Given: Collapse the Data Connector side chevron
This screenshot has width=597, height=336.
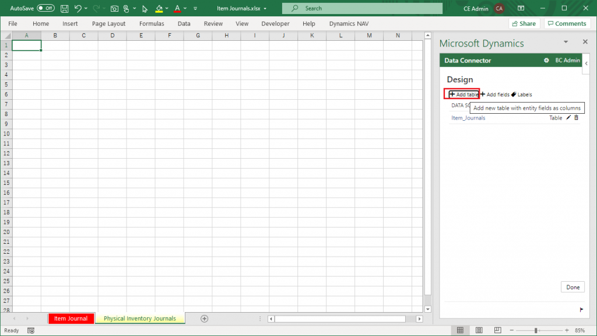Looking at the screenshot, I should pyautogui.click(x=587, y=64).
